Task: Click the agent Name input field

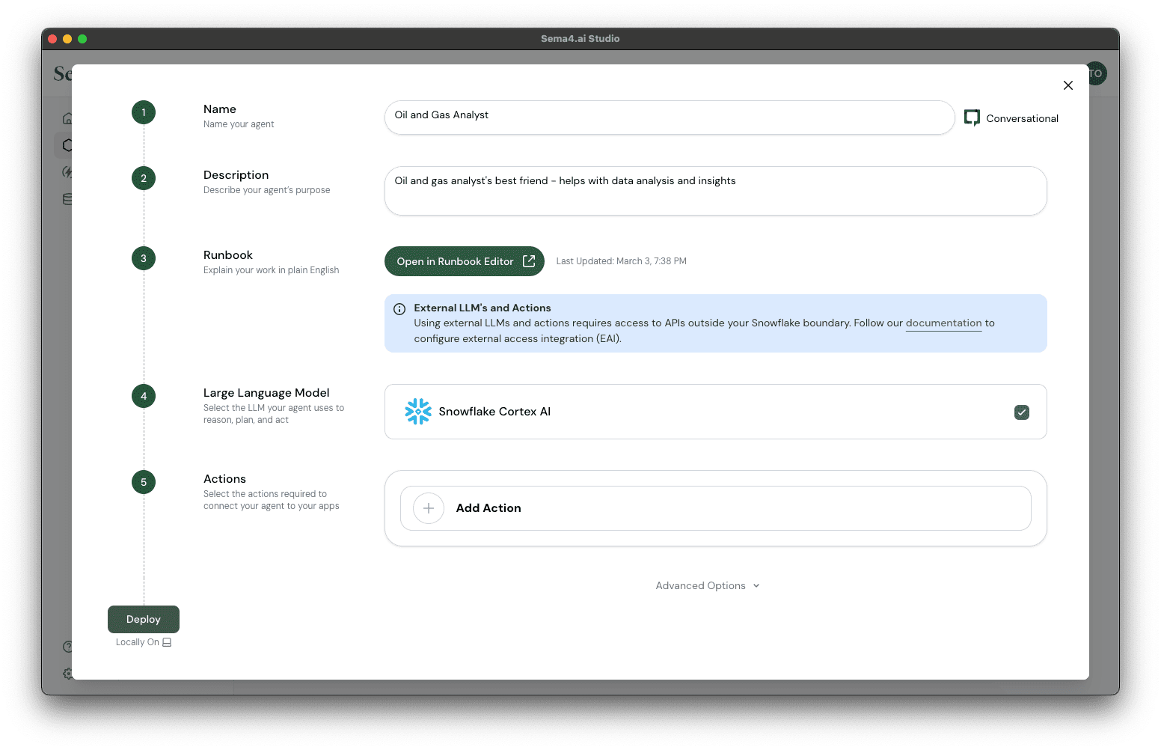Action: pos(669,118)
